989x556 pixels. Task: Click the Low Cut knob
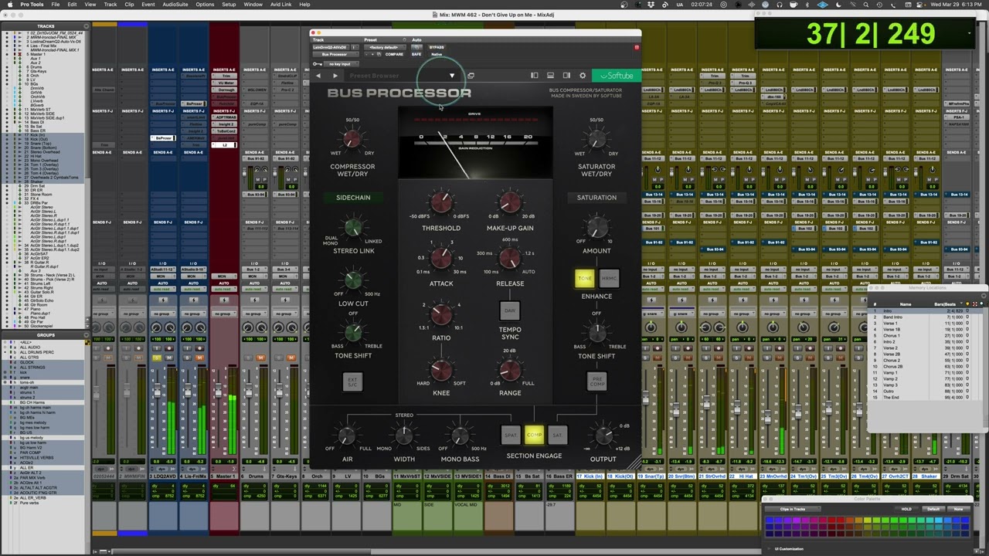pyautogui.click(x=353, y=280)
